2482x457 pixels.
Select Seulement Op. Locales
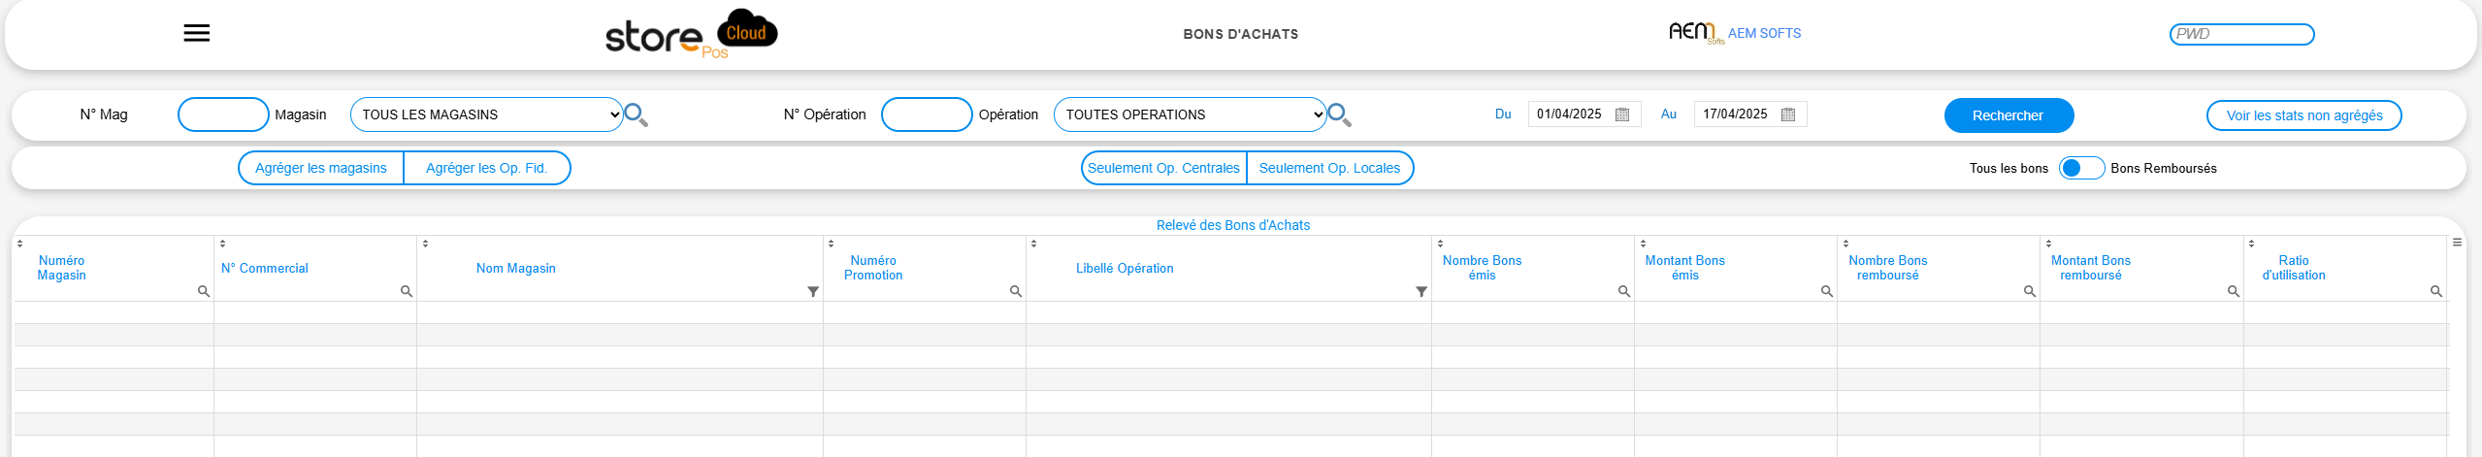1329,168
